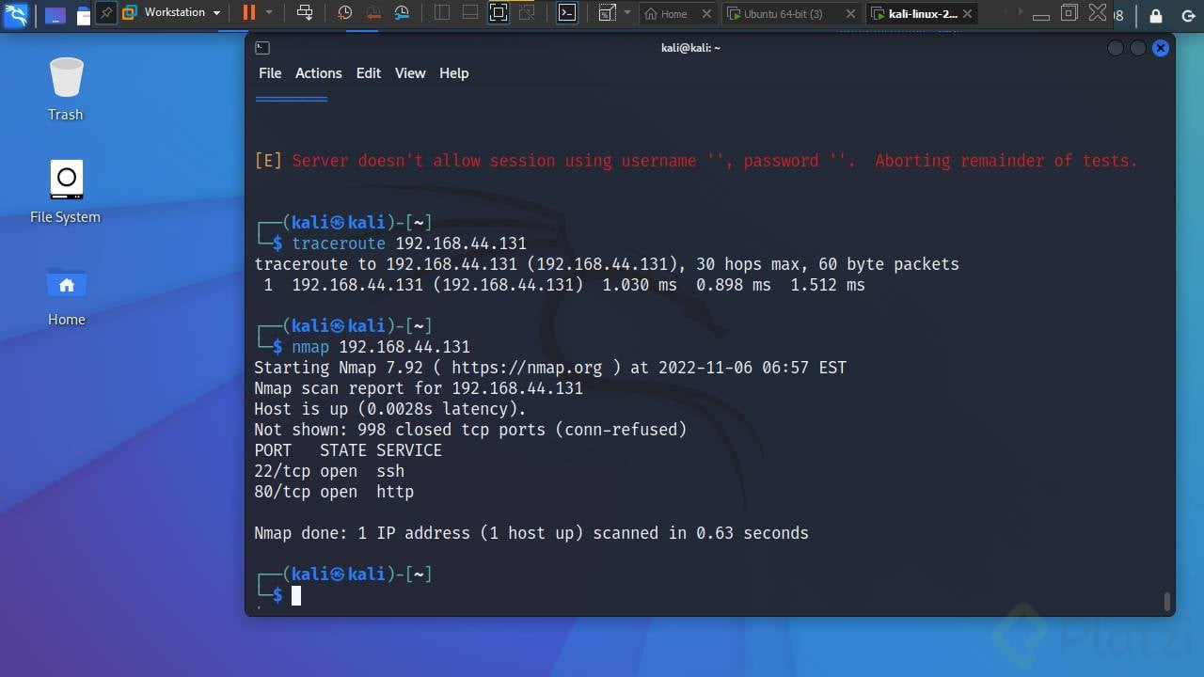Open the terminal Actions menu

pyautogui.click(x=319, y=73)
